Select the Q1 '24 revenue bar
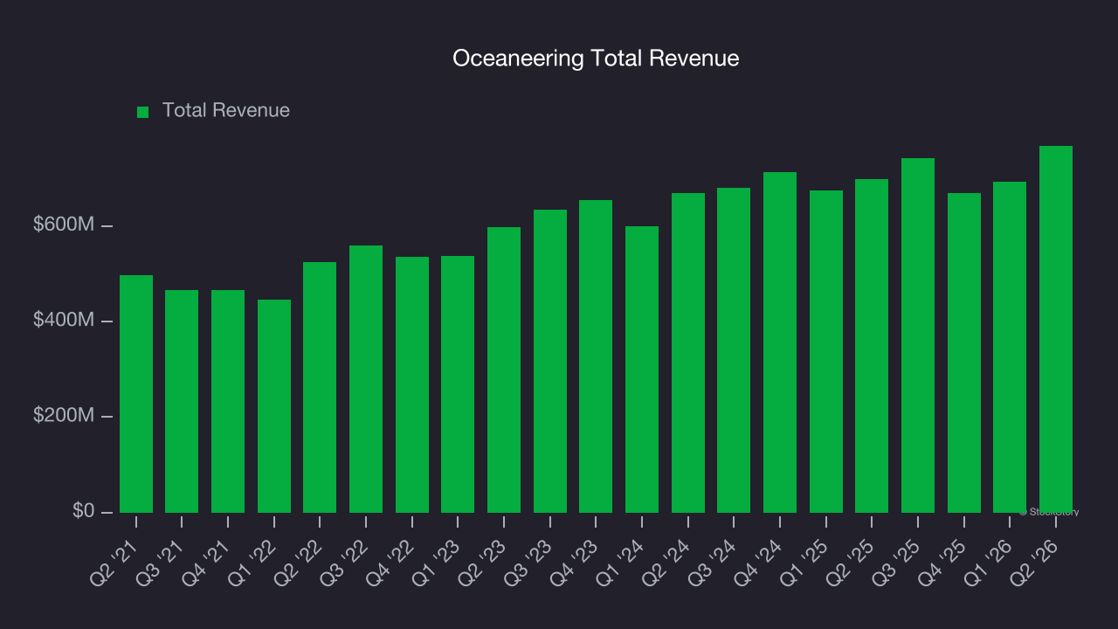 [x=642, y=370]
